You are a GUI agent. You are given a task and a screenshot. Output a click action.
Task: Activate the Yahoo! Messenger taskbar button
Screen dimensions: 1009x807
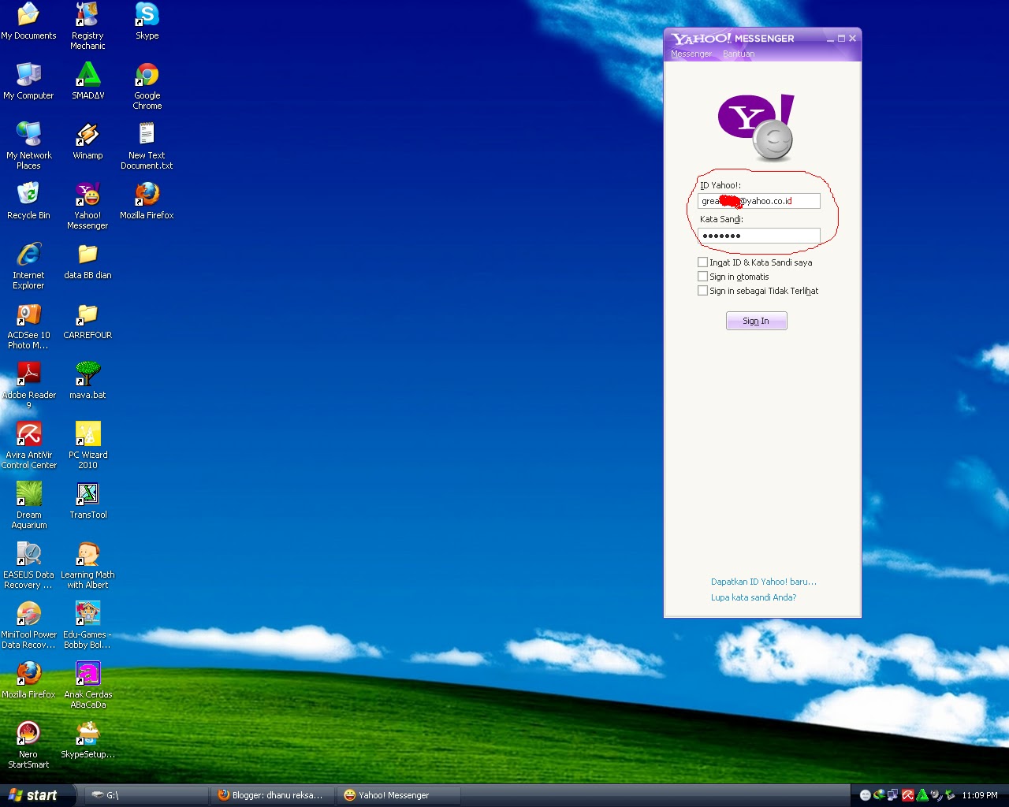click(399, 795)
